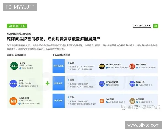
Task: Click the verified badge beside 小米有品官方账号
Action: 137,102
